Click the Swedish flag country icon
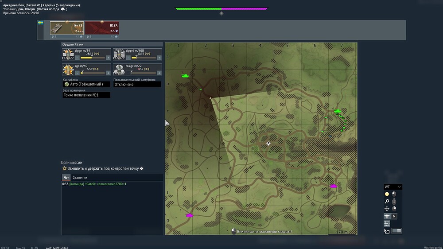Screen dimensions: 443x249 pos(40,23)
